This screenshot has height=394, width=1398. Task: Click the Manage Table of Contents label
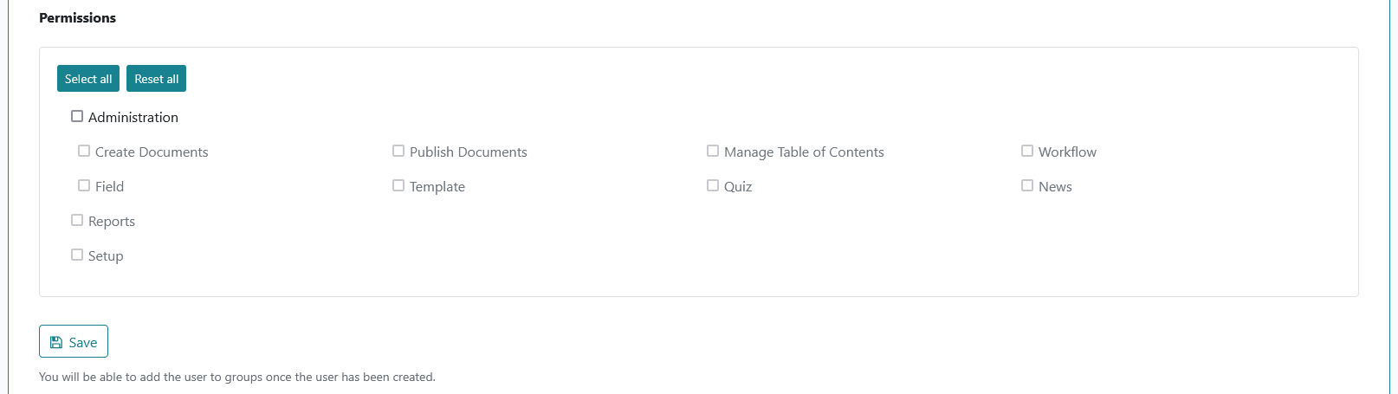(x=804, y=152)
